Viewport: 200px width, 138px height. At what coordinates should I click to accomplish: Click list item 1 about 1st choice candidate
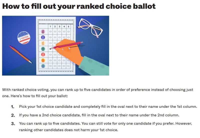click(x=108, y=107)
